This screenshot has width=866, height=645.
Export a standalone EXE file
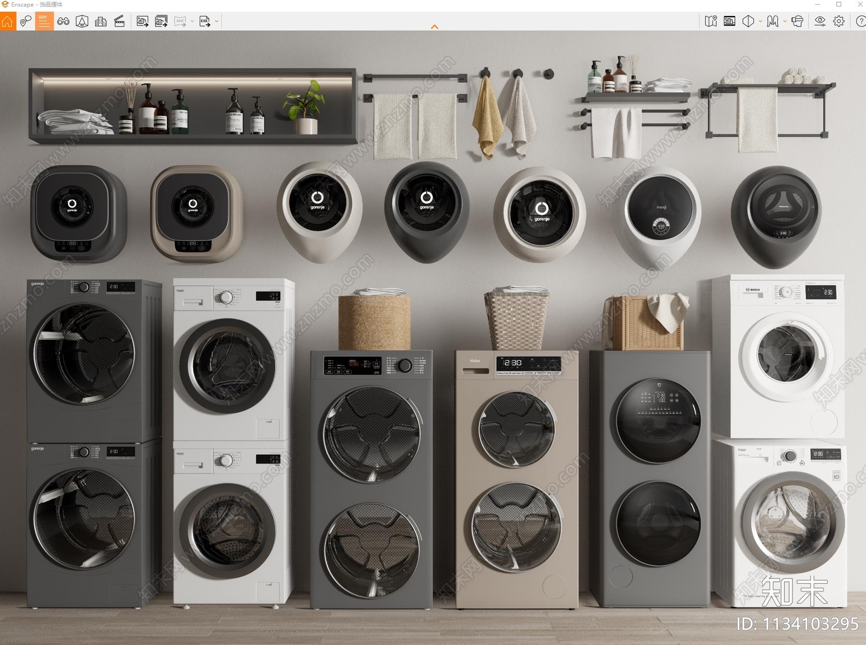[205, 21]
